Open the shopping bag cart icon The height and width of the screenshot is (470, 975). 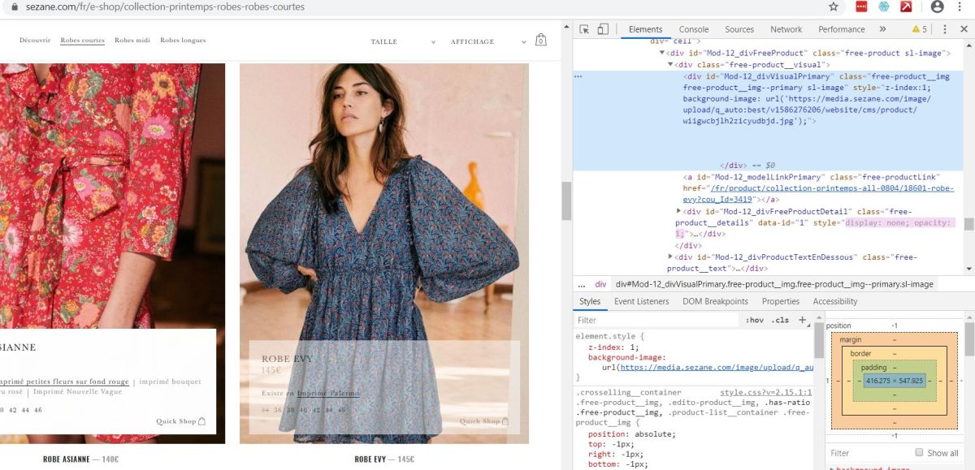(x=541, y=40)
